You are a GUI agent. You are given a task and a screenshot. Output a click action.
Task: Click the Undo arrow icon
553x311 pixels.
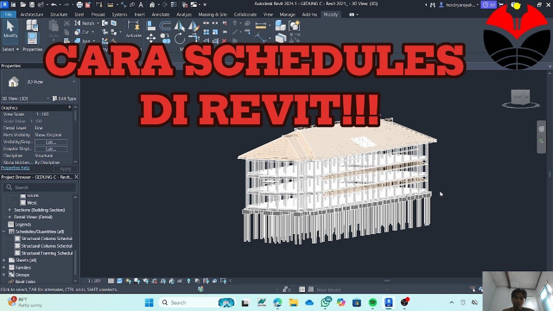(x=54, y=5)
